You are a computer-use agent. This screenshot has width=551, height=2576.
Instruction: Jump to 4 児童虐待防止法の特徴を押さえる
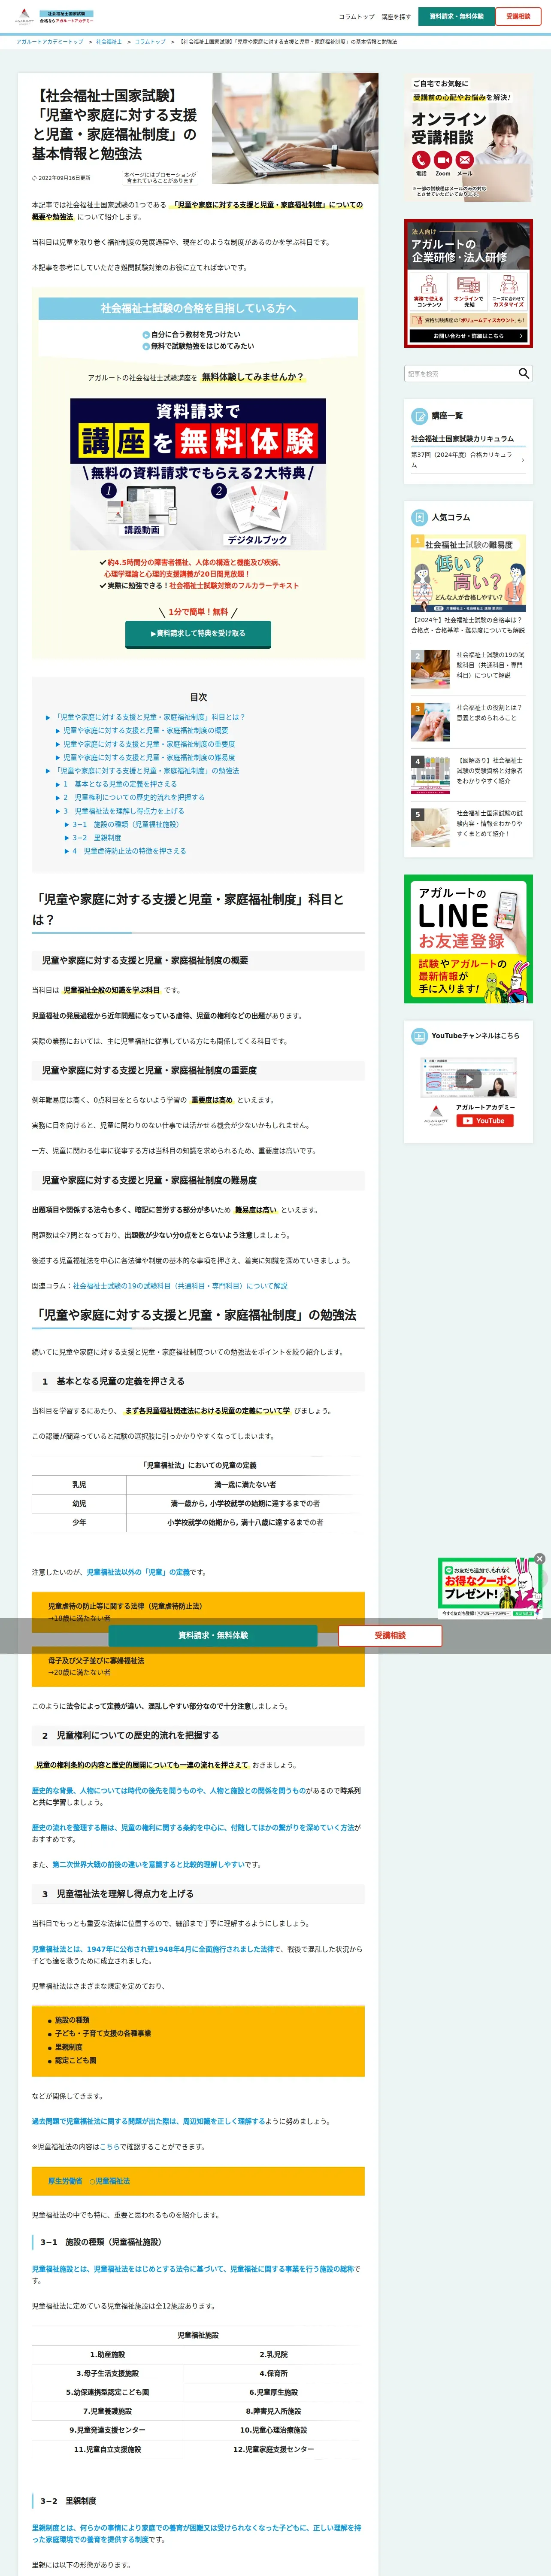(129, 851)
